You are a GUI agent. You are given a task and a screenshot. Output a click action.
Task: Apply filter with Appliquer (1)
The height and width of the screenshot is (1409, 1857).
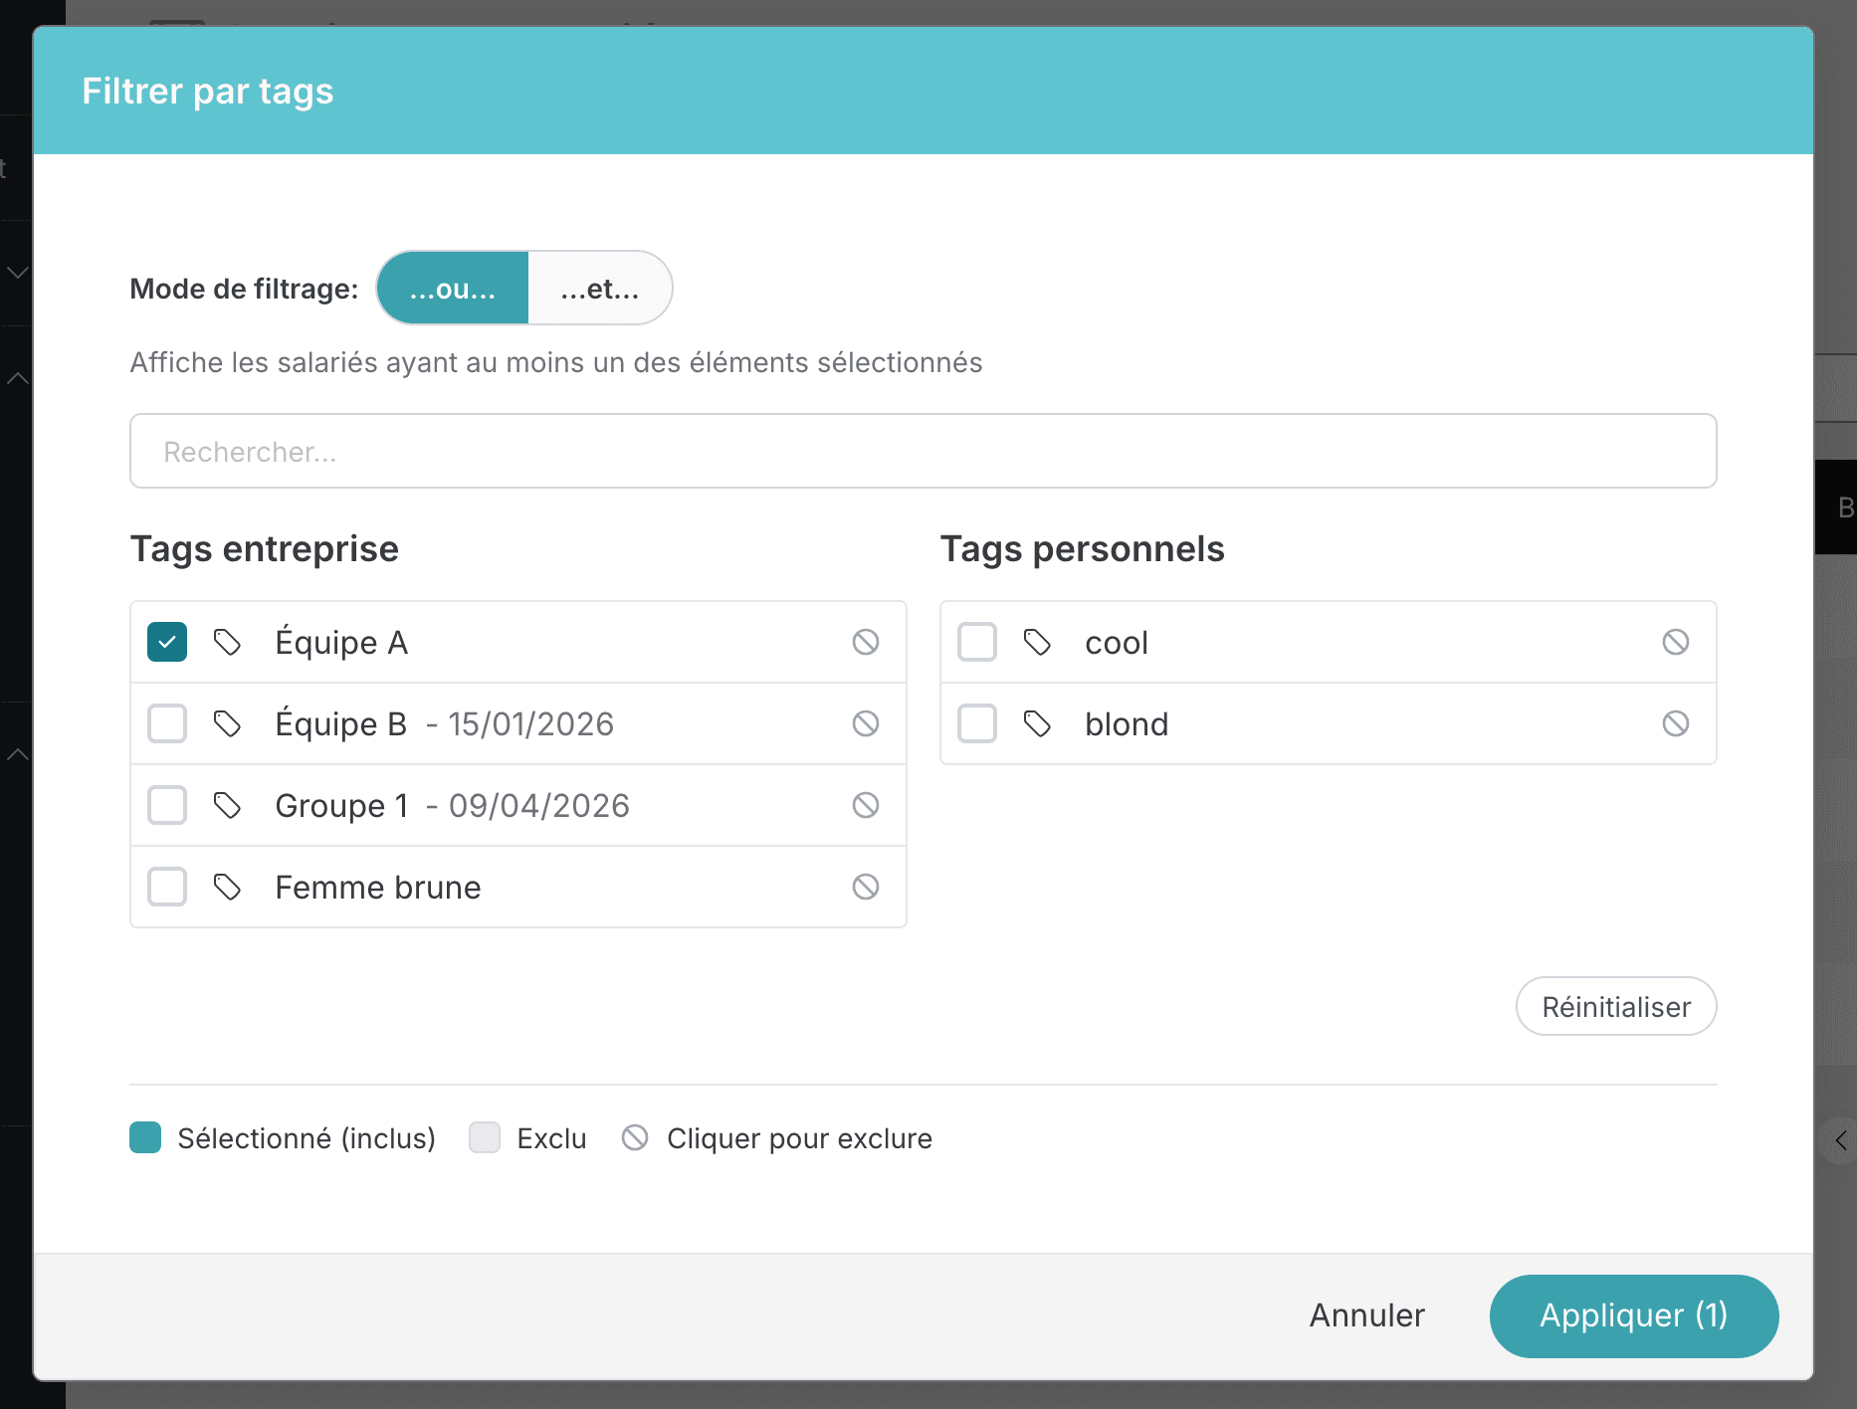1634,1315
